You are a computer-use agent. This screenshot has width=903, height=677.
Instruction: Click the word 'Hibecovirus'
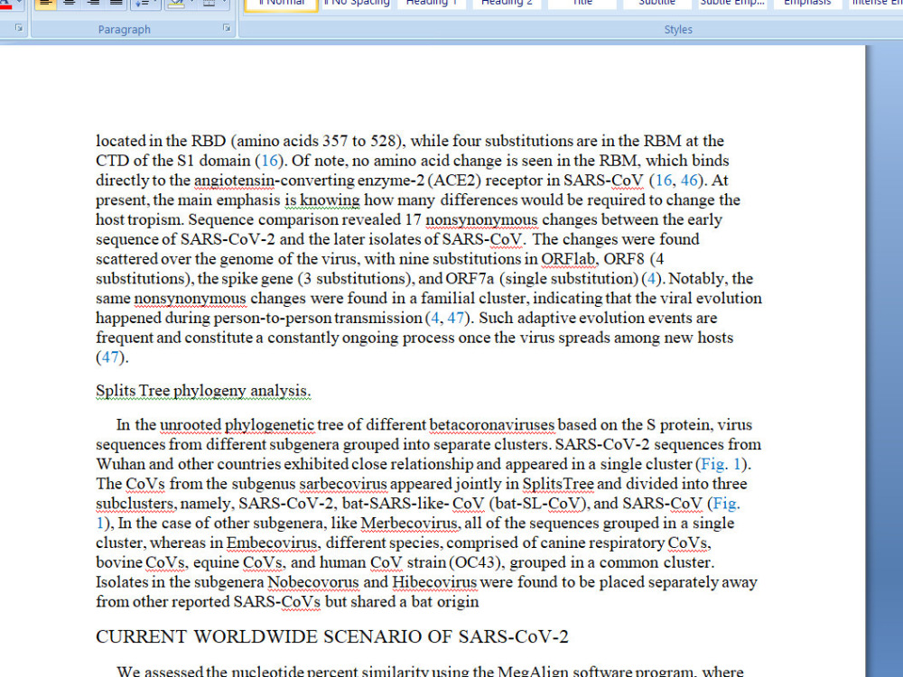(x=435, y=582)
